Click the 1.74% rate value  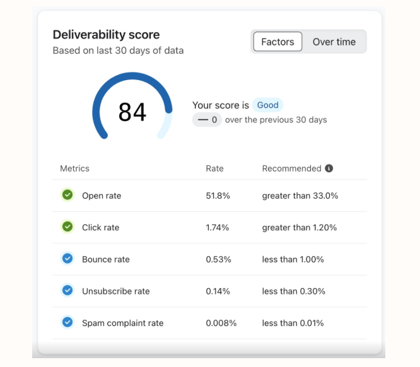point(217,228)
